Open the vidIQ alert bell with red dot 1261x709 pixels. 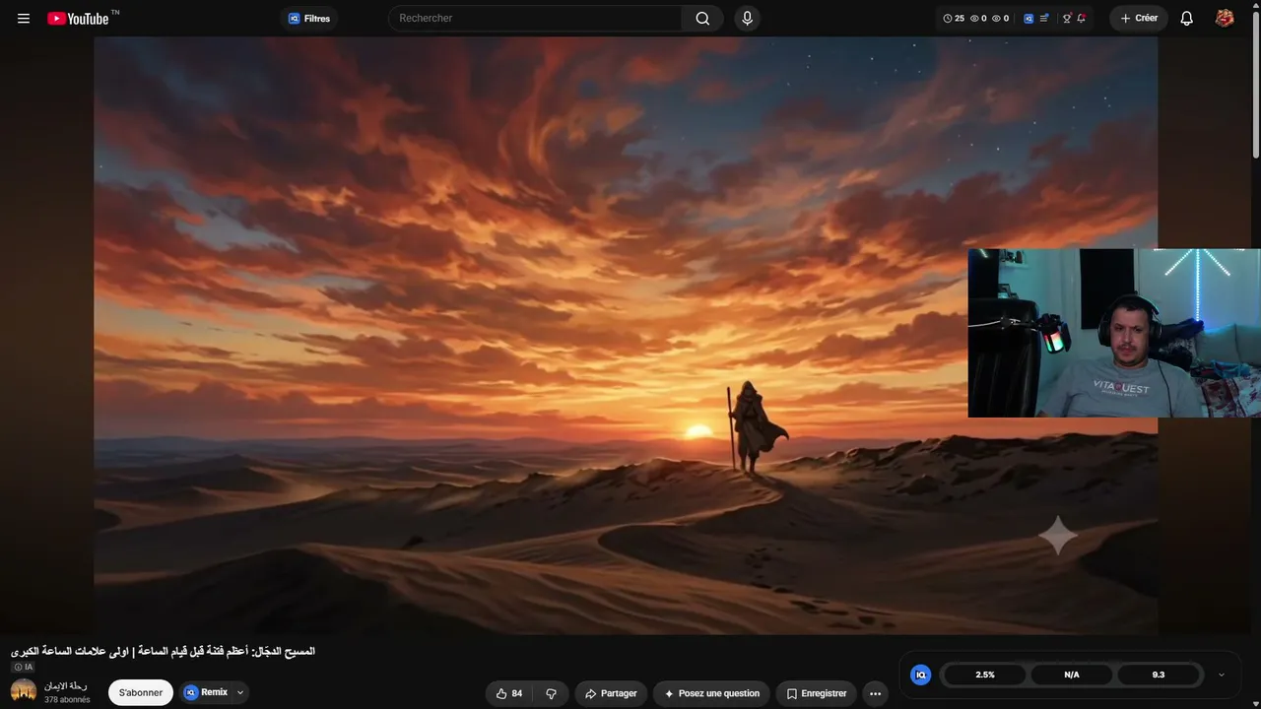point(1082,19)
